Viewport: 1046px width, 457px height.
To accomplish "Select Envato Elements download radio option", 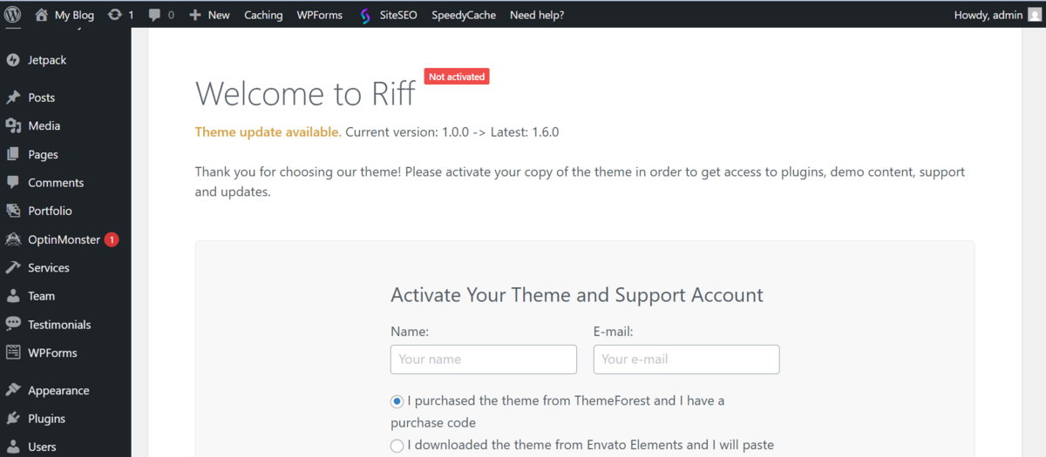I will (x=397, y=446).
